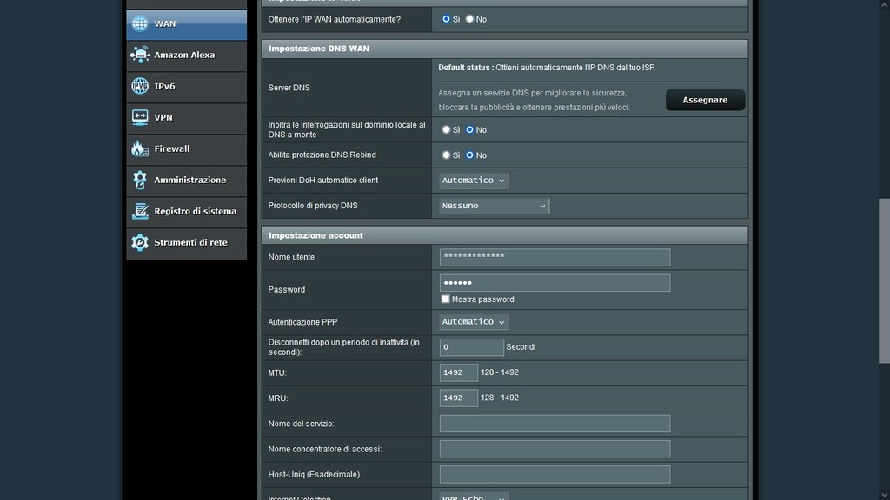
Task: Enable the Mostra password checkbox
Action: [446, 299]
